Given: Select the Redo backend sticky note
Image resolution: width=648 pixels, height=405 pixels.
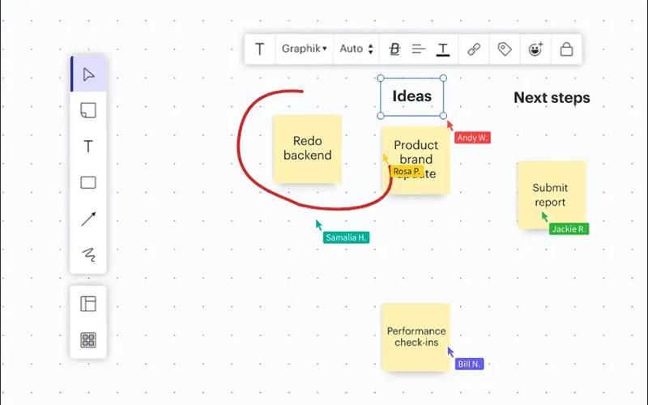Looking at the screenshot, I should click(307, 149).
